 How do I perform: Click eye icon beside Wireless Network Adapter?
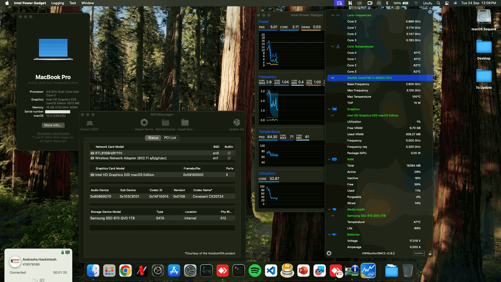(92, 158)
